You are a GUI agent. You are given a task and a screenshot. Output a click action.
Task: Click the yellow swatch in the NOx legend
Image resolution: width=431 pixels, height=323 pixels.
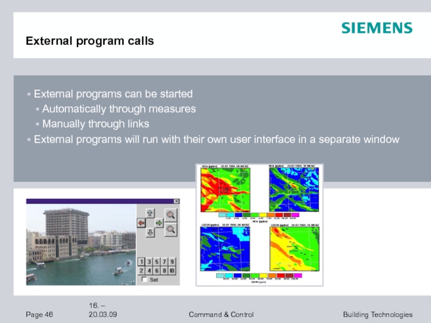(x=263, y=215)
